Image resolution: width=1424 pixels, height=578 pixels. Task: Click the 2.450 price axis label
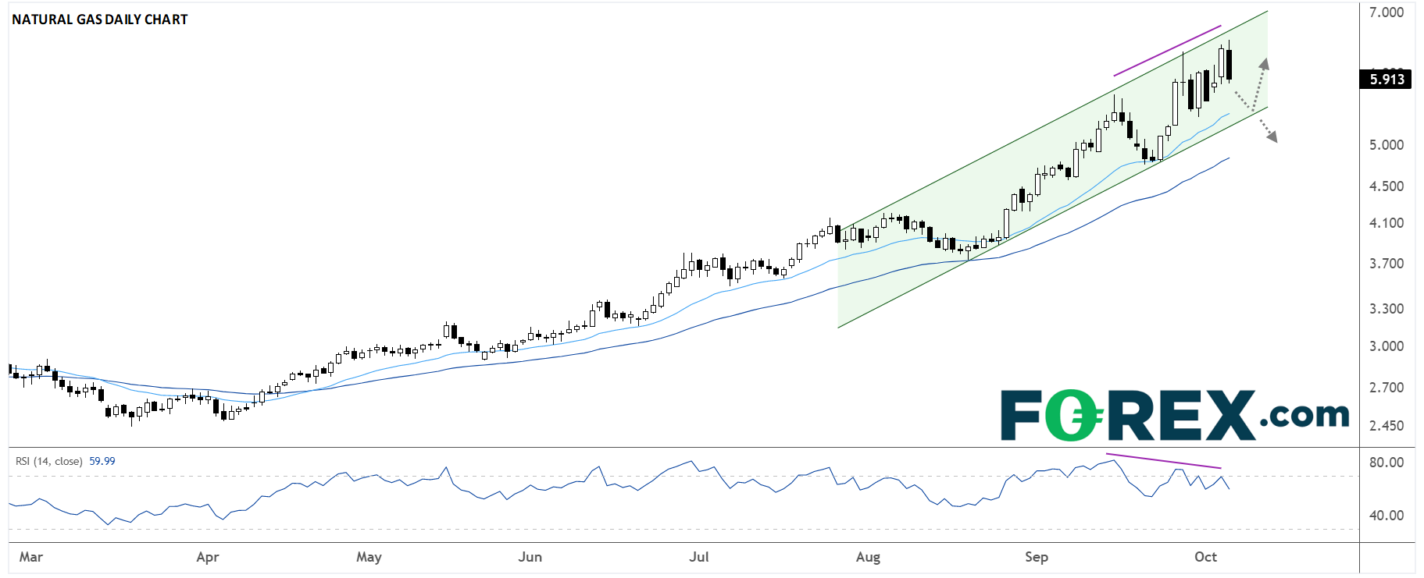[x=1387, y=426]
